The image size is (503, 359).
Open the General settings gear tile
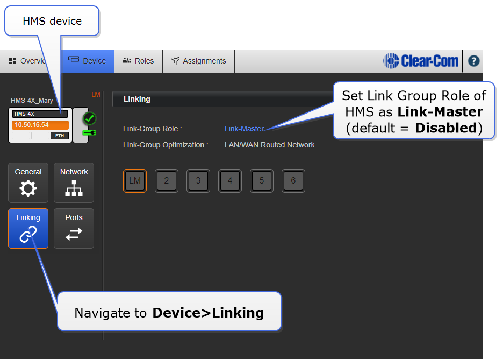tap(28, 182)
